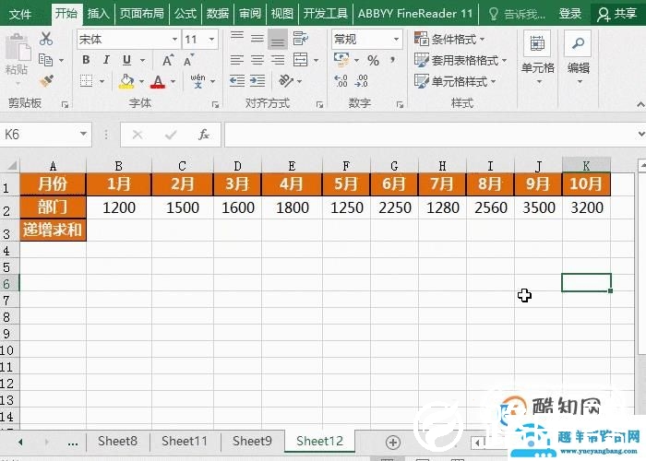
Task: Click the wén phonetic guide icon
Action: click(x=198, y=81)
